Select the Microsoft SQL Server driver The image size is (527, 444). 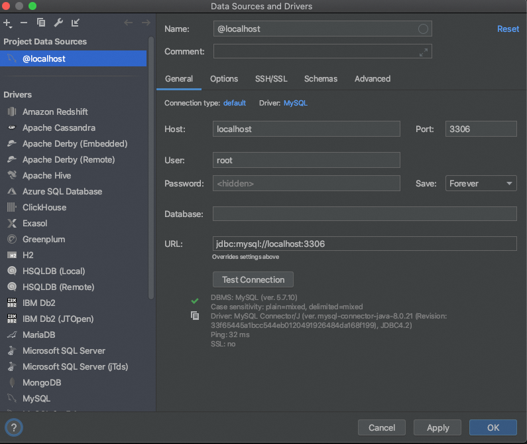click(x=74, y=351)
